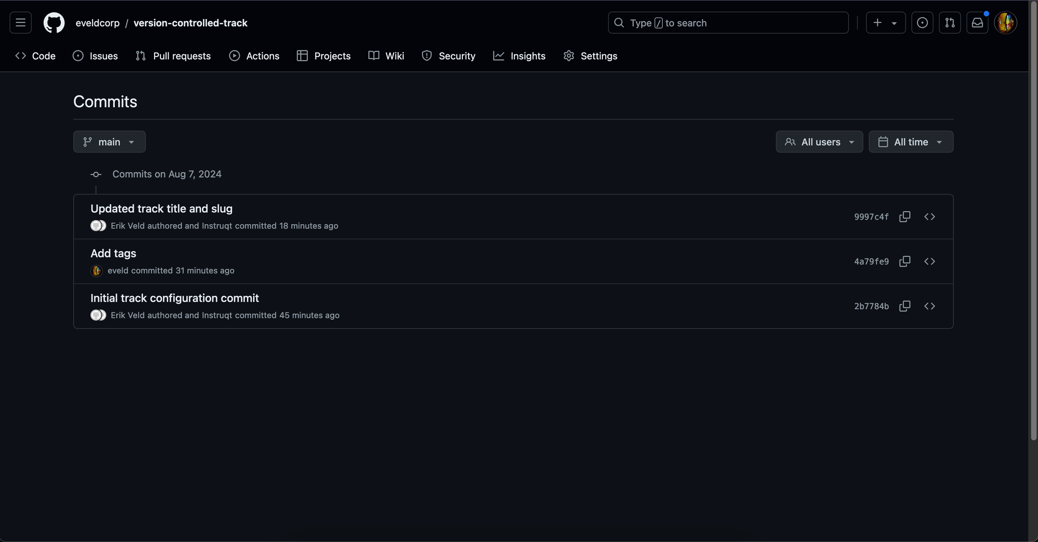Browse repository at commit 4a79fe9
The image size is (1038, 542).
930,261
